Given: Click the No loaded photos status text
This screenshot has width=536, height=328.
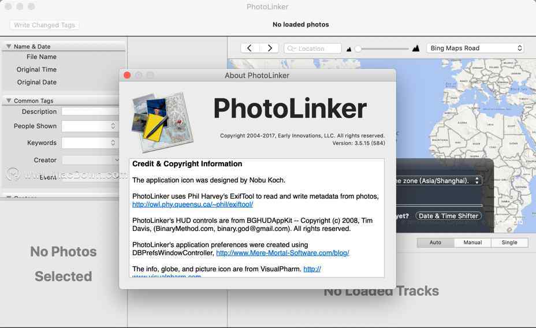Looking at the screenshot, I should 301,24.
